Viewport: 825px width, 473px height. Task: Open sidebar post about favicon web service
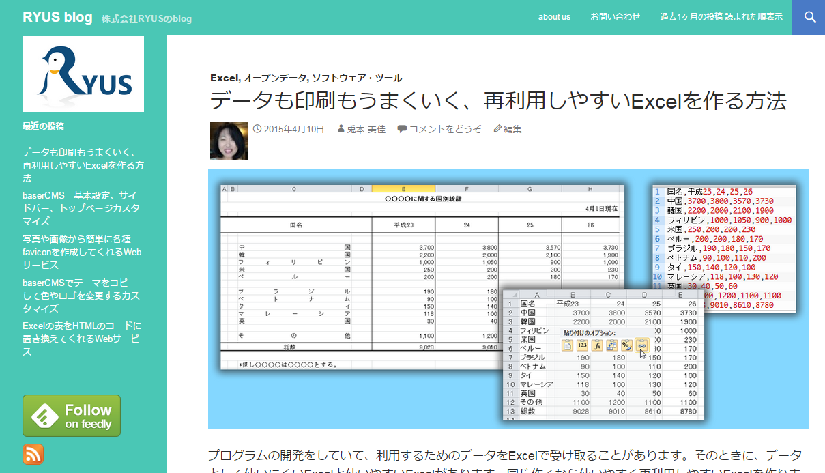pyautogui.click(x=82, y=252)
